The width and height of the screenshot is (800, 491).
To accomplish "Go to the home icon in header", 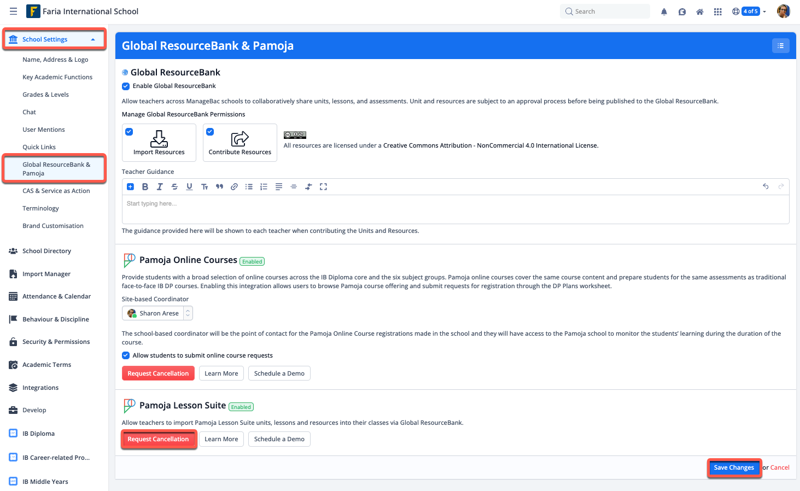I will click(x=699, y=11).
